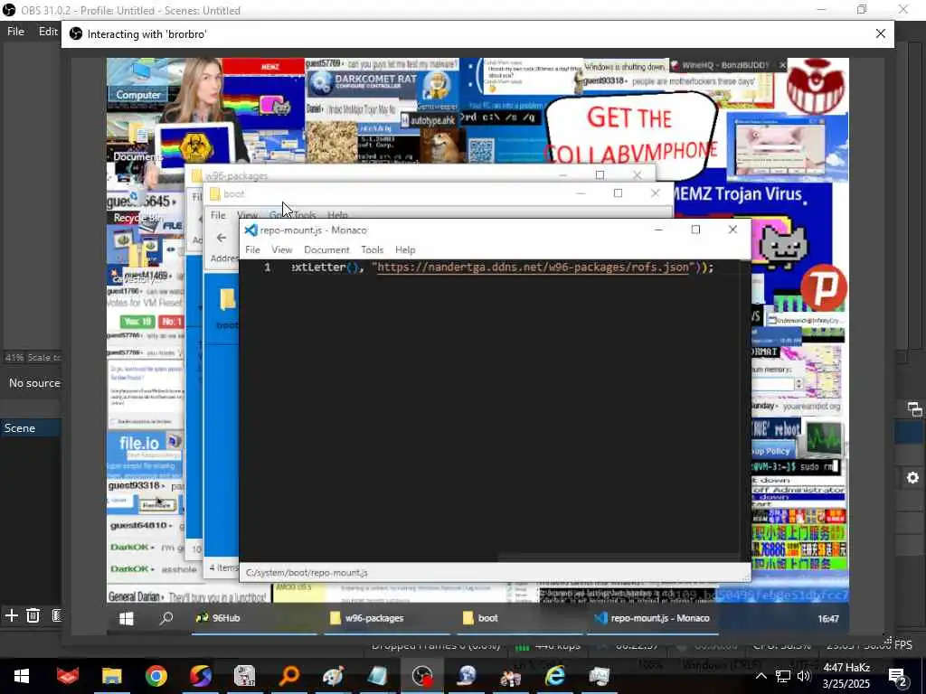
Task: Open View menu in Monaco editor
Action: click(x=282, y=249)
